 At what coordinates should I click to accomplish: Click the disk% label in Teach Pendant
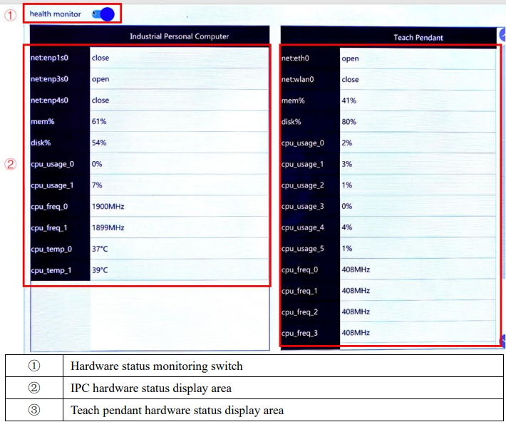coord(291,122)
